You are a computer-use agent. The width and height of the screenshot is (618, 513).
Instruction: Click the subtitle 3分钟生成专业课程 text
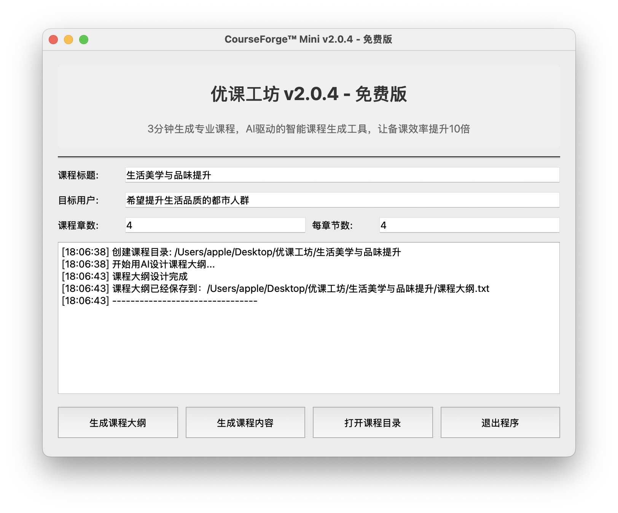tap(309, 129)
